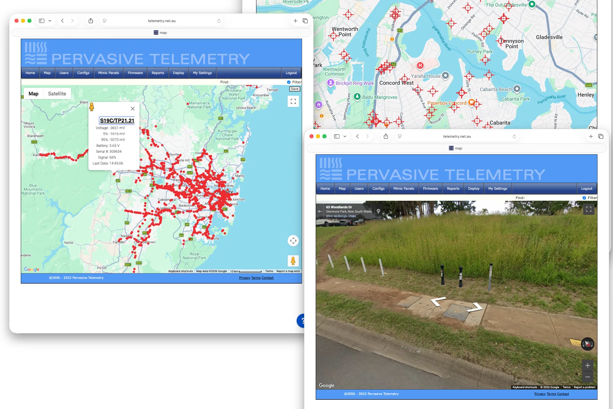Open Deploy menu in left telemetry page
Screen dimensions: 613x409
point(178,73)
